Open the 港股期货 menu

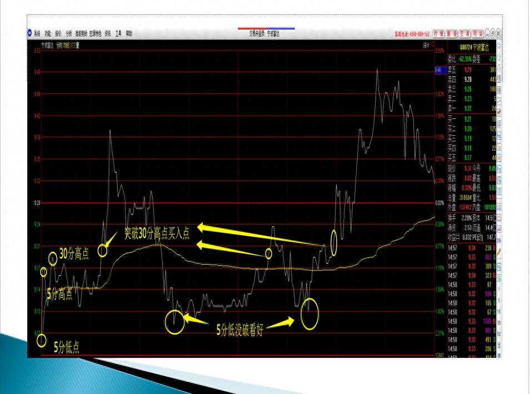tap(81, 33)
